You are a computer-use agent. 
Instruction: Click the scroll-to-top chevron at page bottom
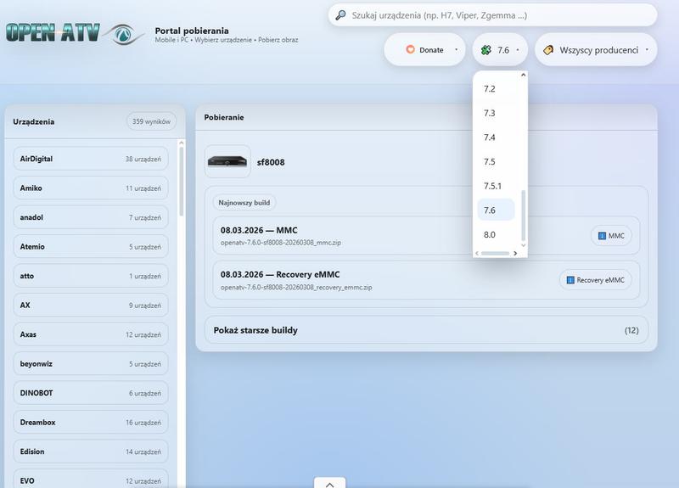click(329, 484)
